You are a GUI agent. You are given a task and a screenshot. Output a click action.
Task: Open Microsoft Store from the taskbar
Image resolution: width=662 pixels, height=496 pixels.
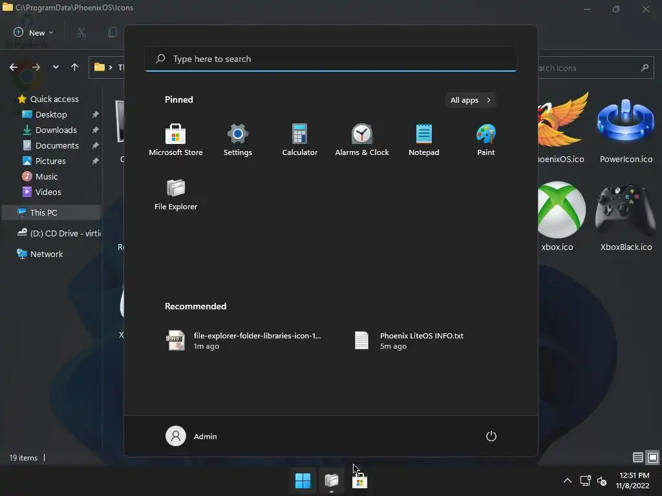point(359,480)
